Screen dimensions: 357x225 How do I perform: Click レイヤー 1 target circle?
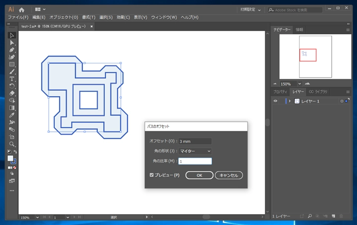click(x=342, y=101)
